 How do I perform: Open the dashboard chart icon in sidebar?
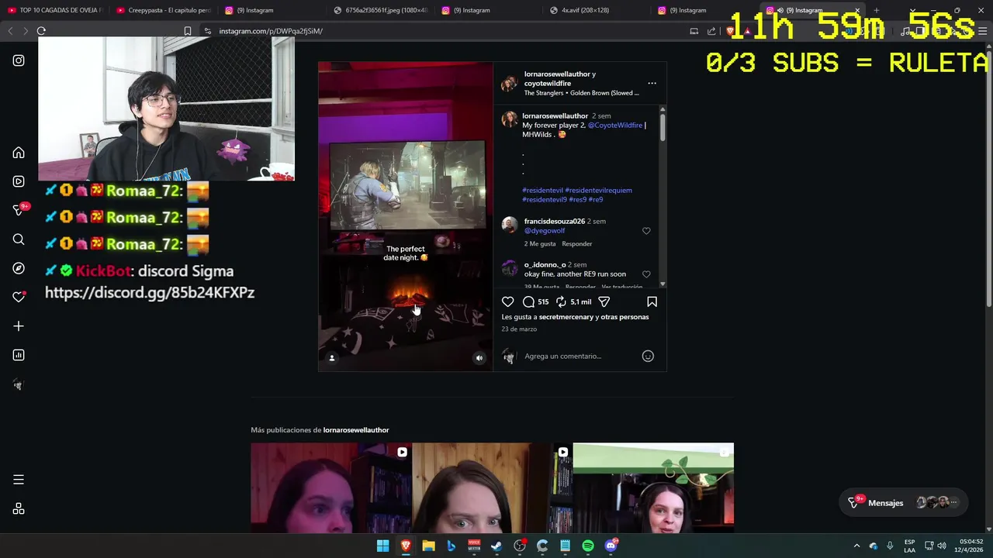pyautogui.click(x=19, y=355)
